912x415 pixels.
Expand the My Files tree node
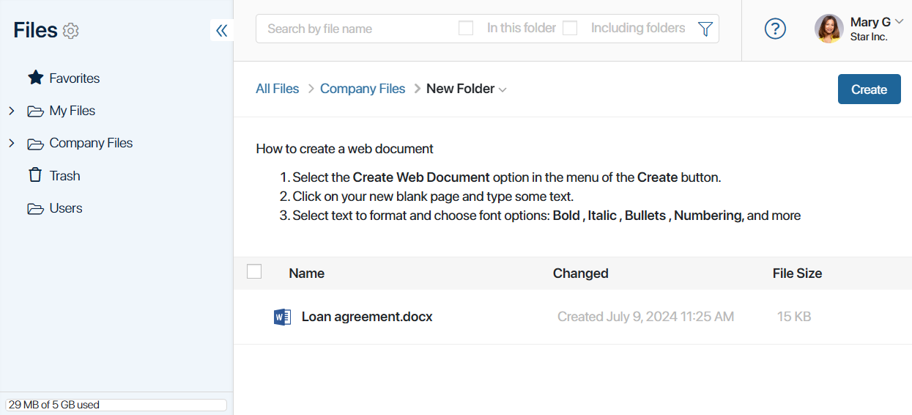pyautogui.click(x=12, y=111)
